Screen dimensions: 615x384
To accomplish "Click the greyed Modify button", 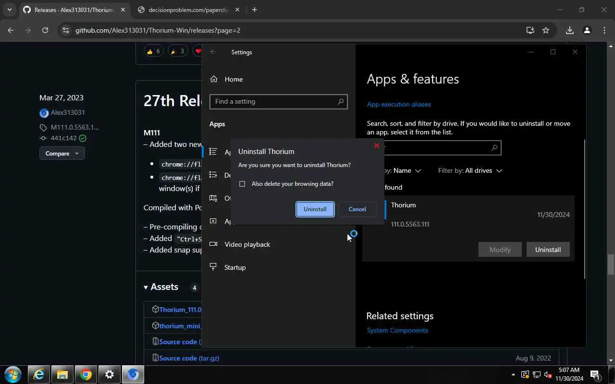I will 500,250.
